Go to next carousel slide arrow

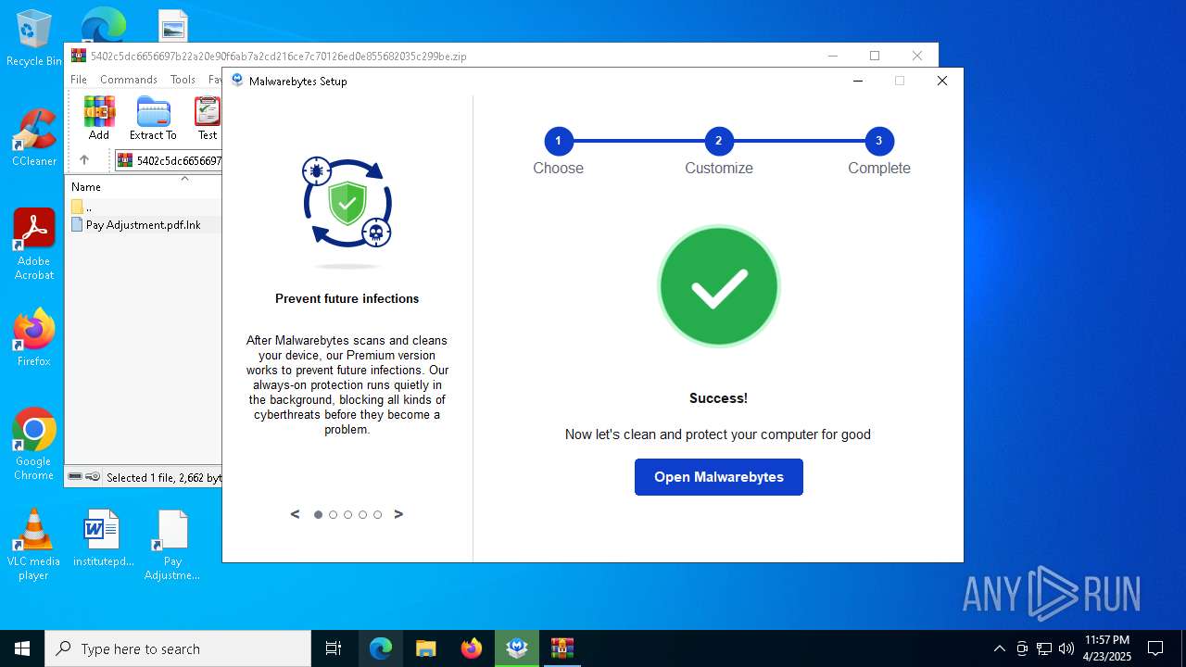tap(398, 514)
